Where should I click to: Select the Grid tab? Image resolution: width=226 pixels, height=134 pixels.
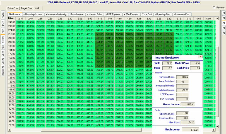[37, 8]
